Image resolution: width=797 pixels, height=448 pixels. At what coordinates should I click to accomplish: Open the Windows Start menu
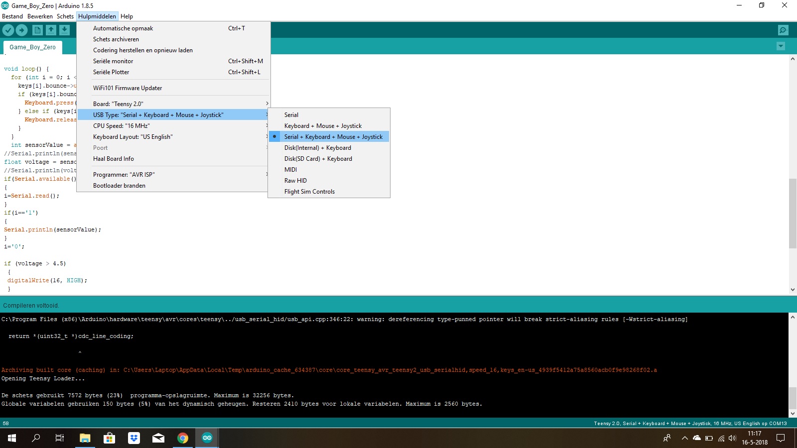(12, 438)
